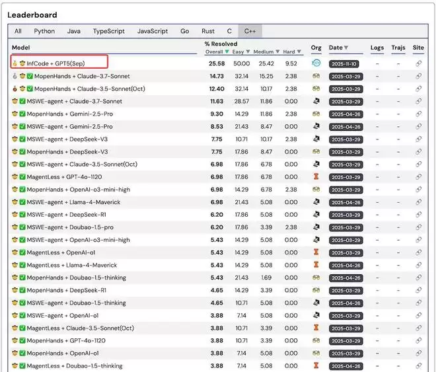The width and height of the screenshot is (436, 372).
Task: Click green checkmark beside MopenHands + Claude-3.7-Sonnet
Action: [x=30, y=76]
